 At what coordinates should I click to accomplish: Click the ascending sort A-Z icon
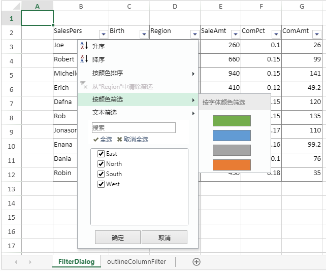84,46
